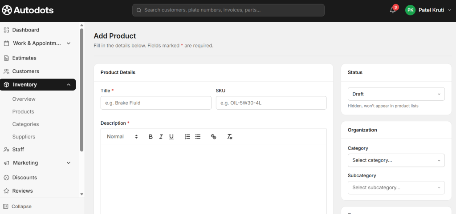Open Inventory Categories submenu item
The width and height of the screenshot is (456, 214).
25,124
